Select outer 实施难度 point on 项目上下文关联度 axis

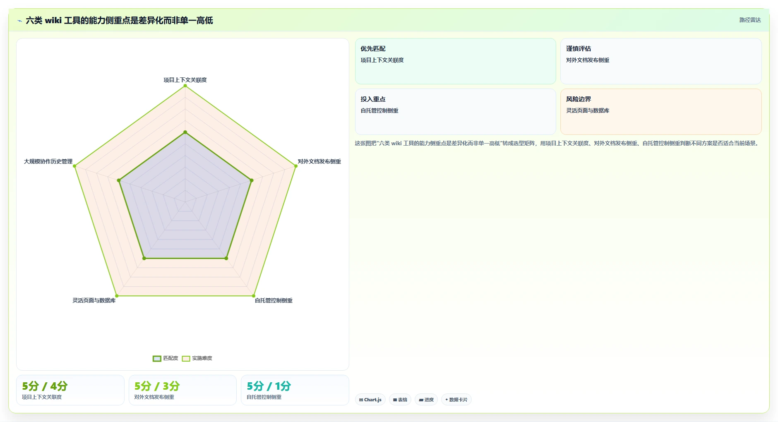185,86
